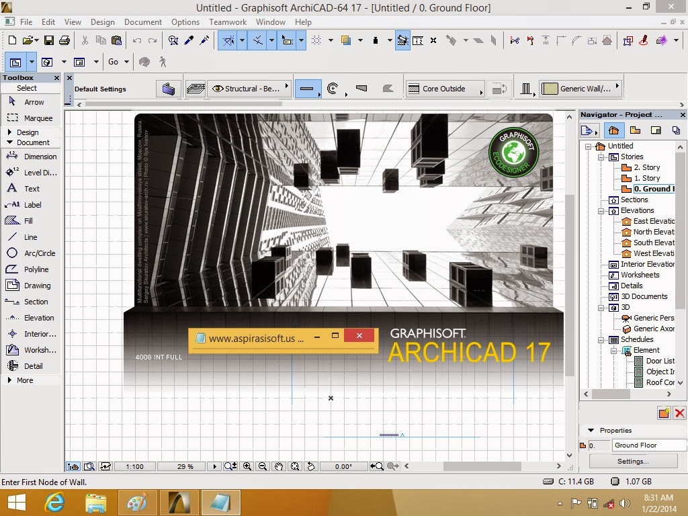The image size is (688, 516).
Task: Click the 0.00° orientation button
Action: tap(343, 466)
